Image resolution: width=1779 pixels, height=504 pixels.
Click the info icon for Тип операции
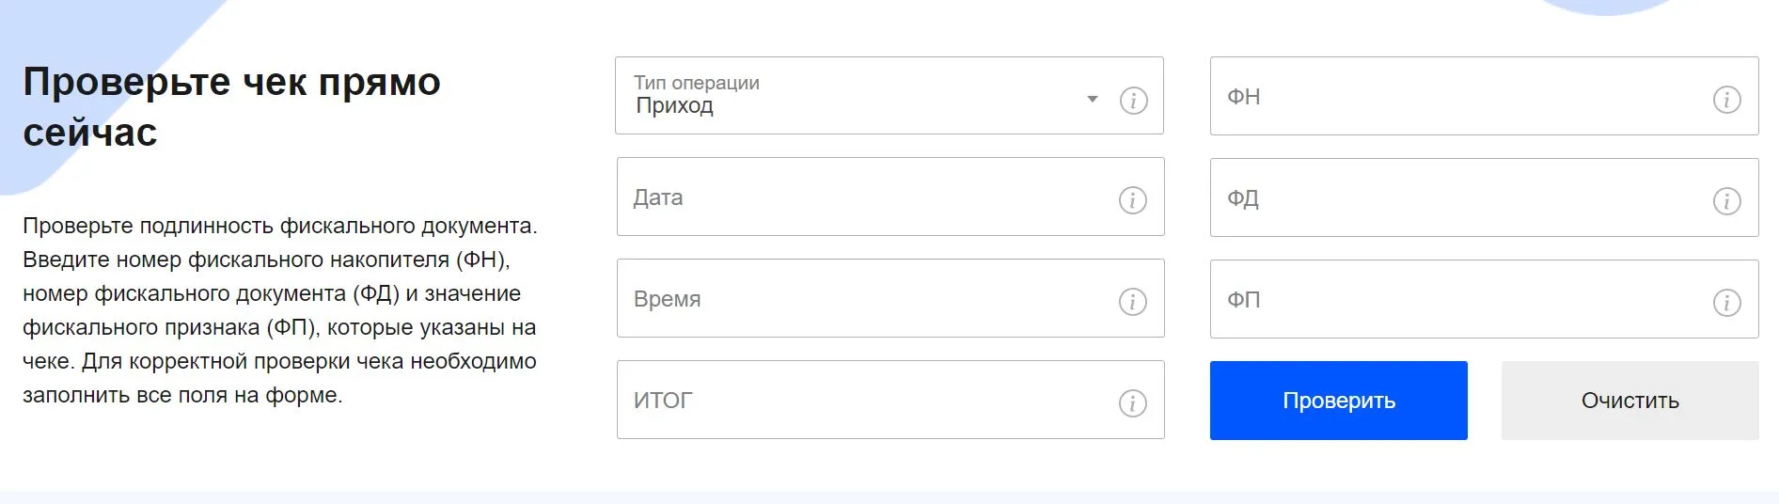[1133, 100]
